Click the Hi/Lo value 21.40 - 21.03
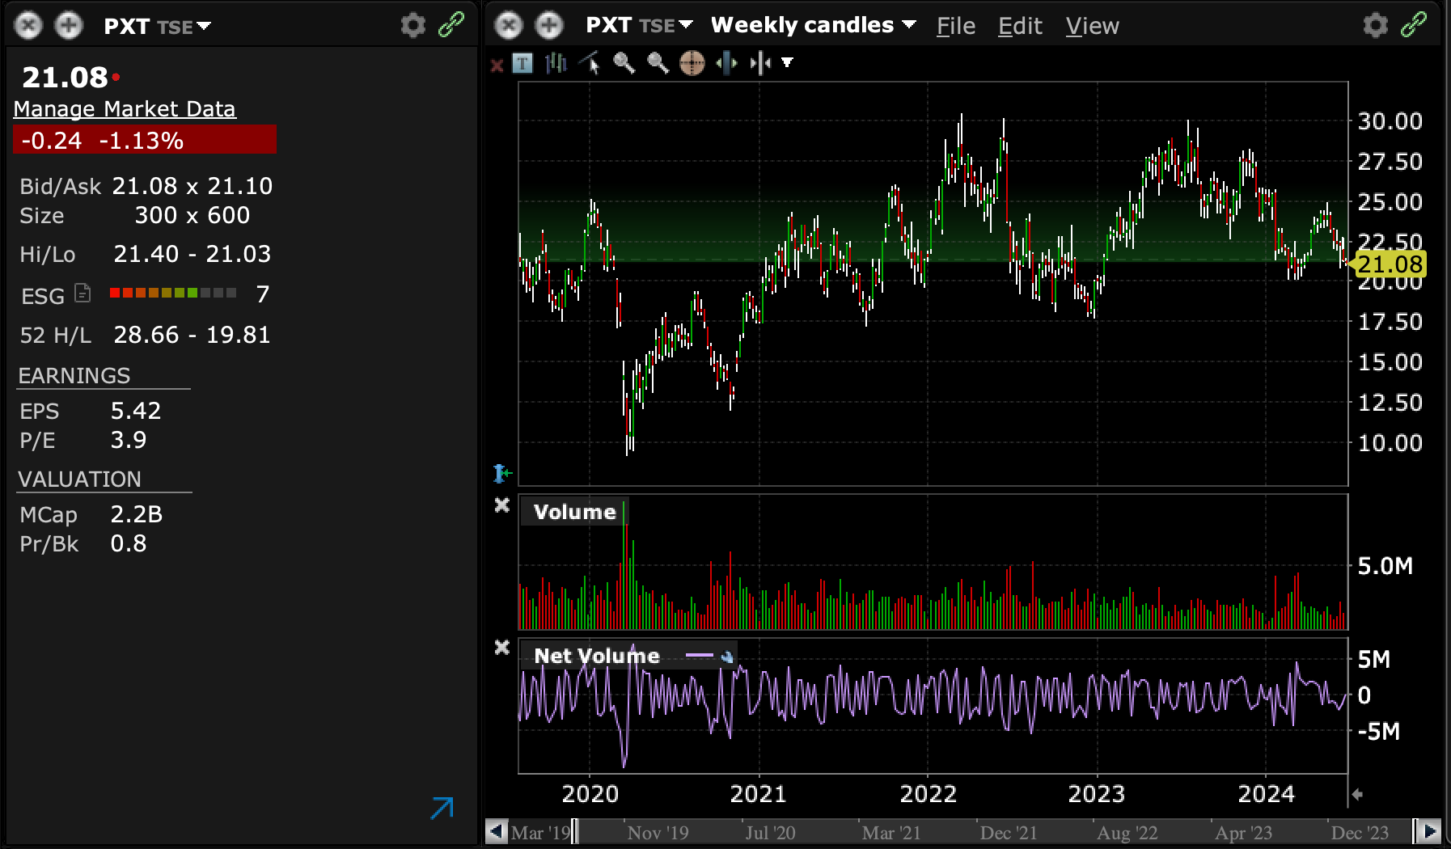 (192, 254)
